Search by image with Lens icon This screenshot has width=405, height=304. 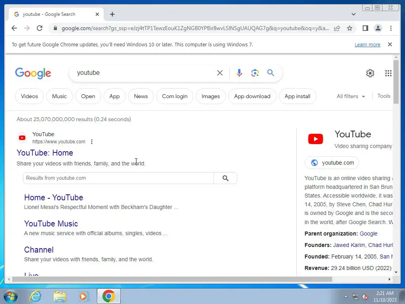(255, 73)
